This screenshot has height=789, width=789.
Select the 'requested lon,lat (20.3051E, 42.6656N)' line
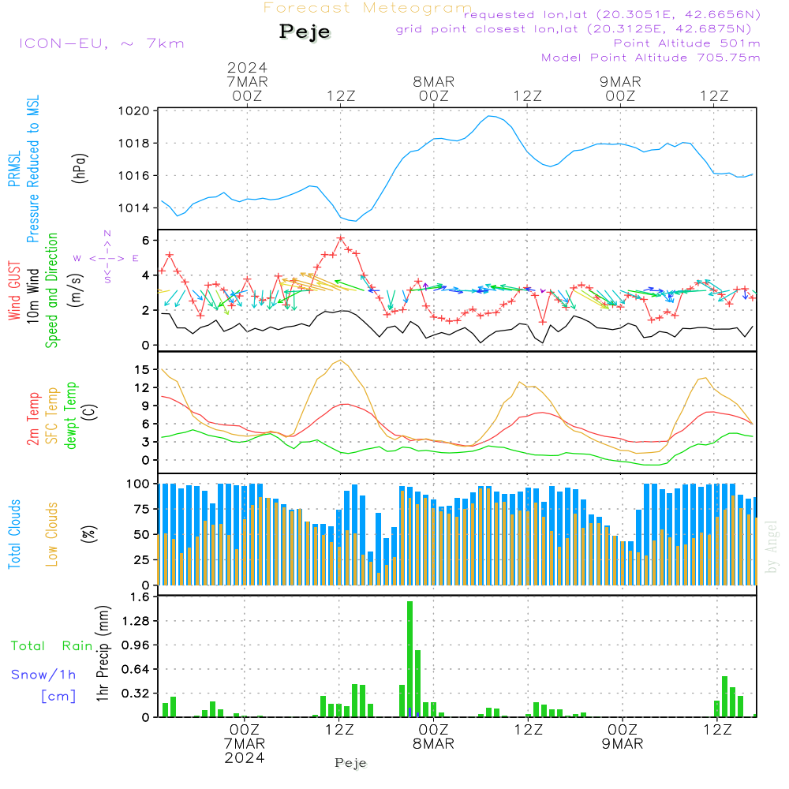pyautogui.click(x=611, y=15)
